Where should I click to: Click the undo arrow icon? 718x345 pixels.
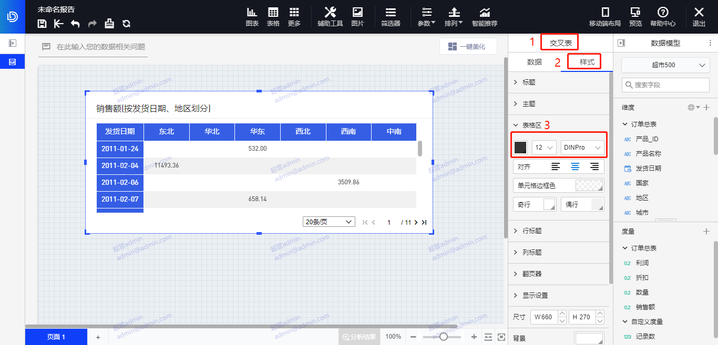pyautogui.click(x=75, y=23)
